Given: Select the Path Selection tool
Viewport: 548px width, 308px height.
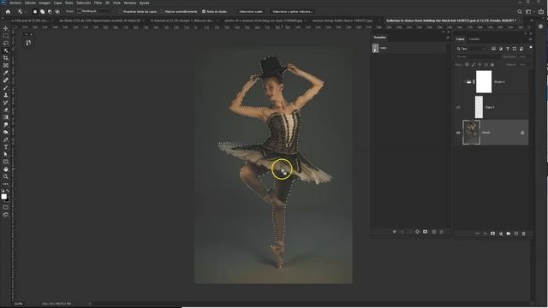Looking at the screenshot, I should (x=6, y=154).
